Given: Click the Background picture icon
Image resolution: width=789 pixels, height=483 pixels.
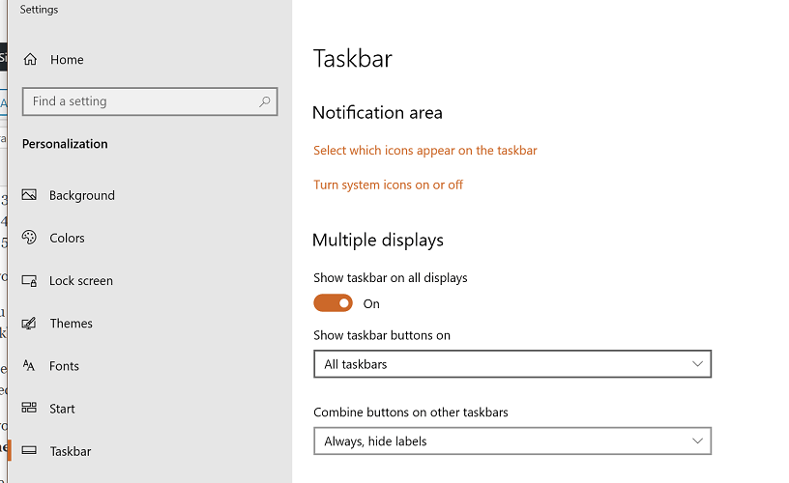Looking at the screenshot, I should tap(29, 195).
